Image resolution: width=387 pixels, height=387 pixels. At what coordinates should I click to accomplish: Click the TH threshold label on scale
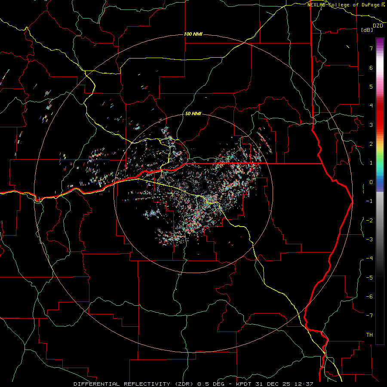point(369,335)
